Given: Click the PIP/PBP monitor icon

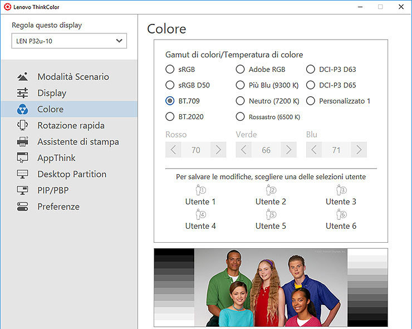Looking at the screenshot, I should click(22, 190).
